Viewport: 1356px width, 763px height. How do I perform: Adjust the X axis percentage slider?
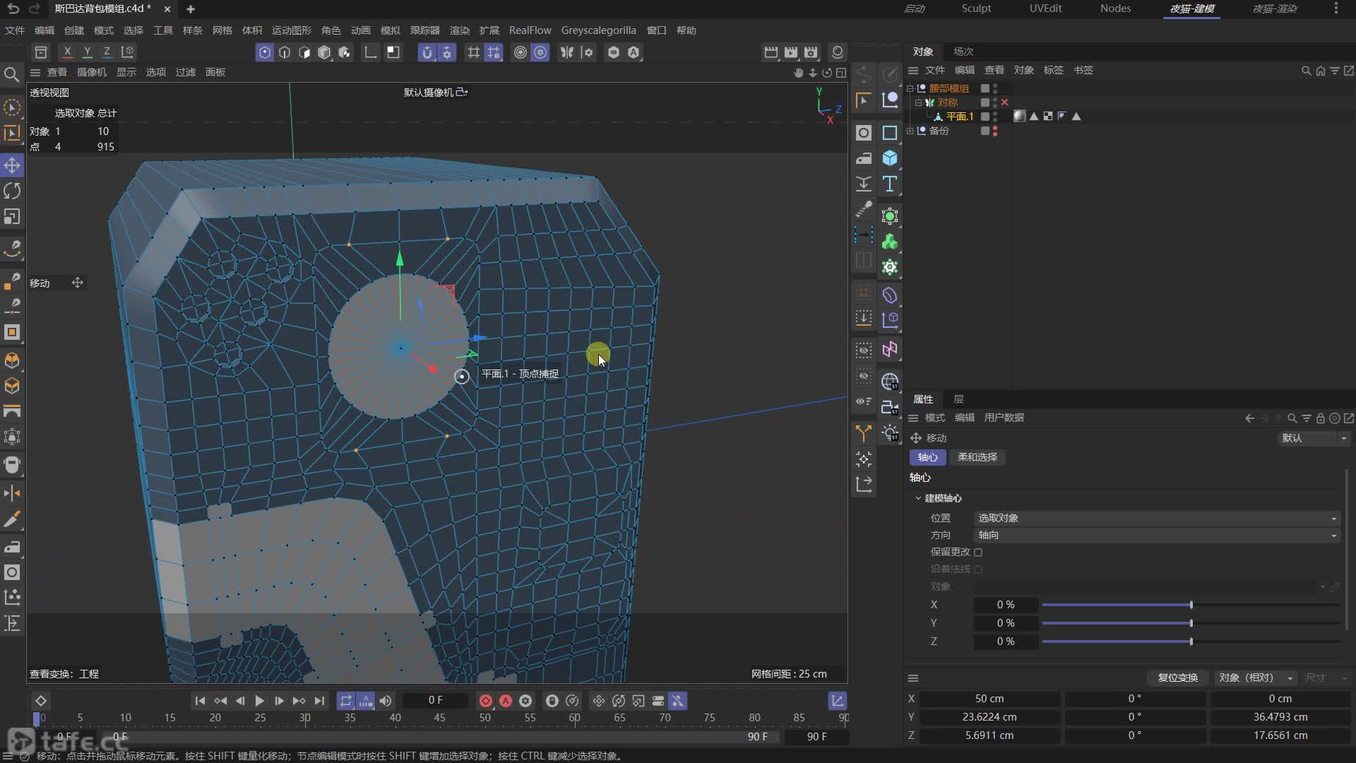click(1191, 605)
